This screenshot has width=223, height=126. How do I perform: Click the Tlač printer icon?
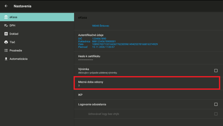(6, 42)
